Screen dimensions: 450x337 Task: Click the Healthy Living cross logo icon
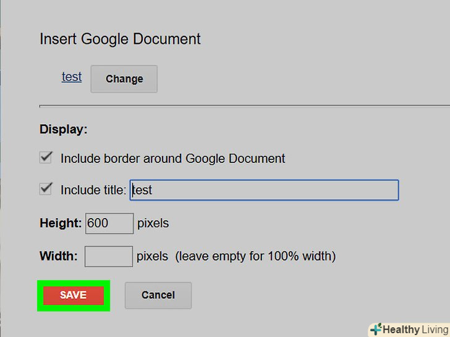[375, 330]
